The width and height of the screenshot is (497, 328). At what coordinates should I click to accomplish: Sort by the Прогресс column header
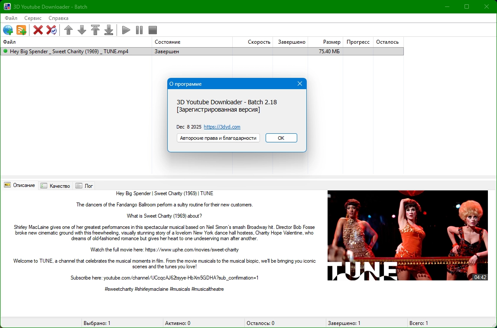pos(358,42)
